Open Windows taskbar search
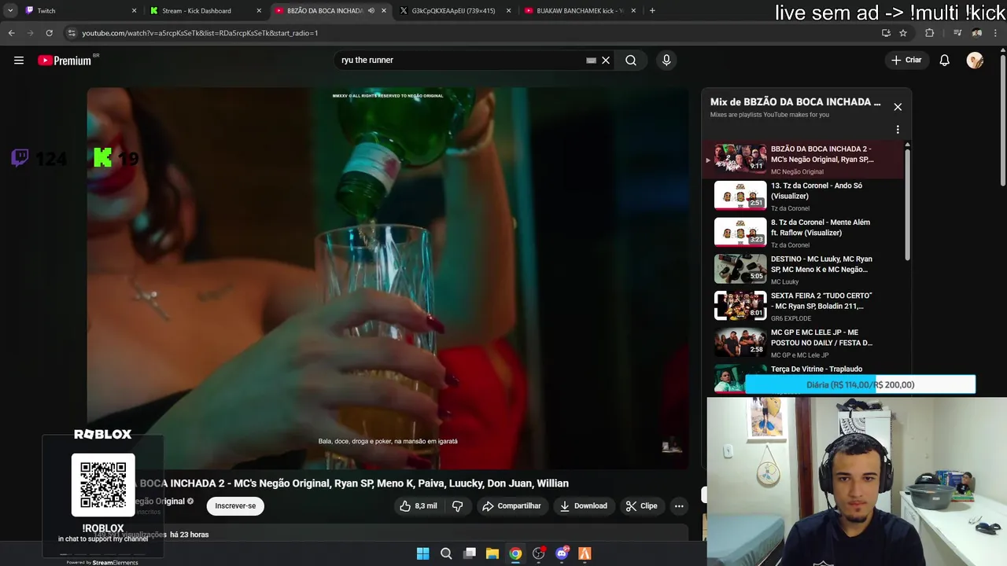Screen dimensions: 1007x566 (446, 553)
